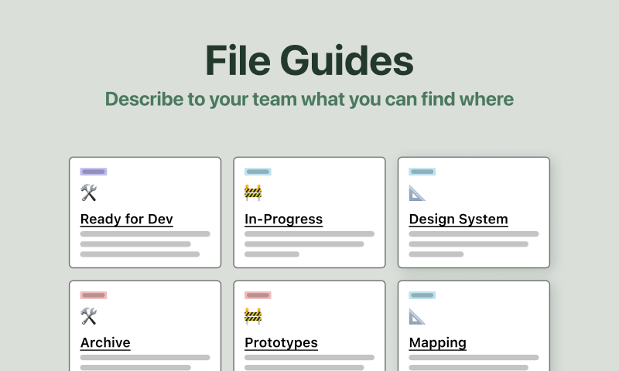Click the placeholder description lines in Design System card
The image size is (619, 371).
(474, 244)
